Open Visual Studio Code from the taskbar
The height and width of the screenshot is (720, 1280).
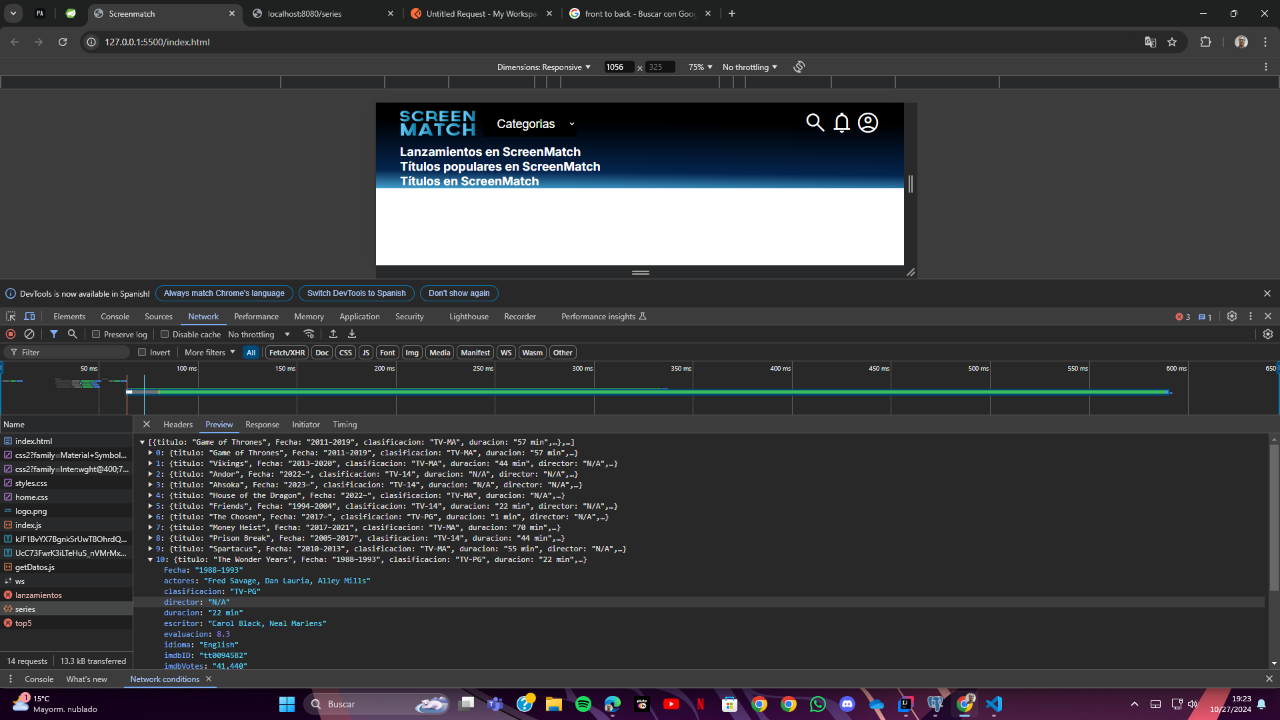[x=994, y=704]
